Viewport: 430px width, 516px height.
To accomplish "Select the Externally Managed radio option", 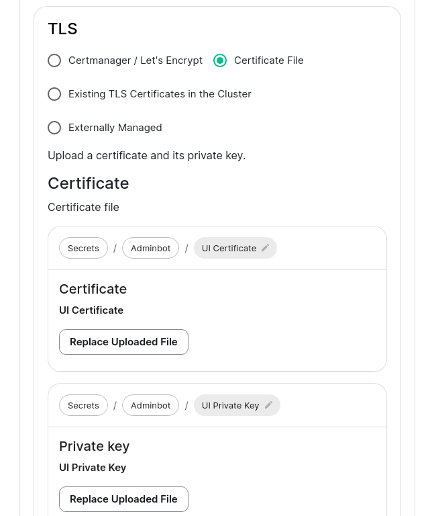I will click(54, 128).
